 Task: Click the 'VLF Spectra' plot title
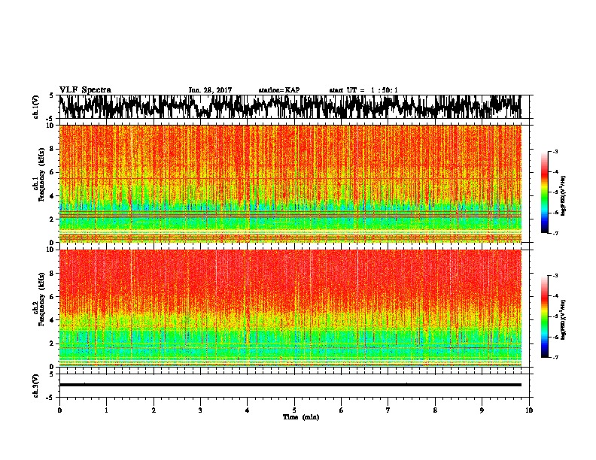click(85, 90)
